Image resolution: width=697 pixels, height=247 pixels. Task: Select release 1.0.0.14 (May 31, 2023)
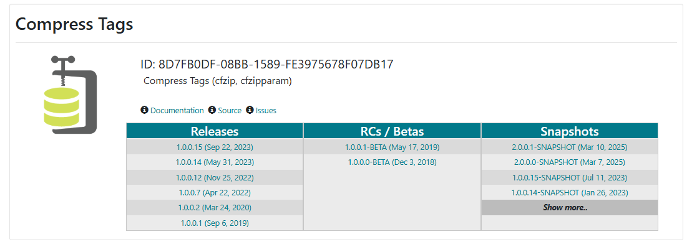point(215,162)
